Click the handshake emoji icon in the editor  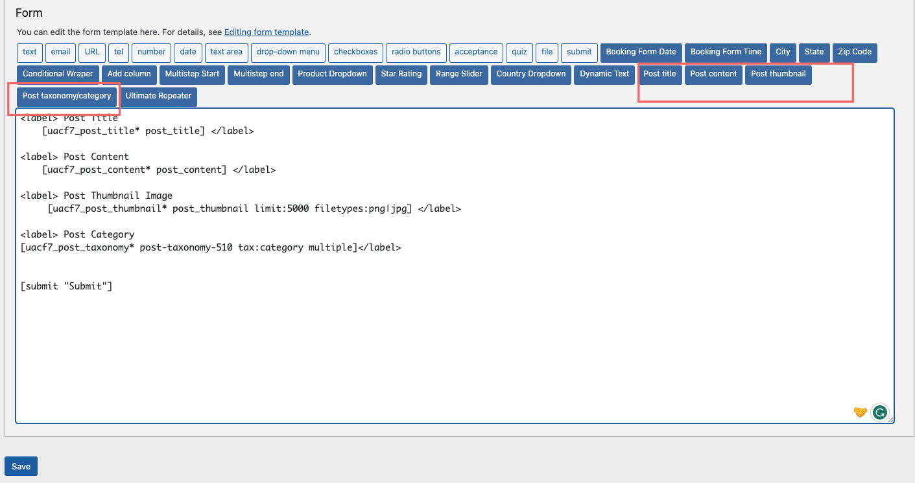860,412
